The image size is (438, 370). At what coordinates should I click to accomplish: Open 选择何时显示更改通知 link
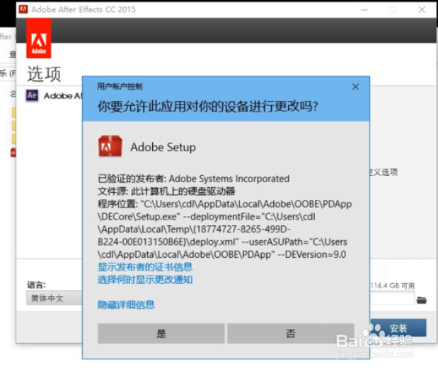145,280
